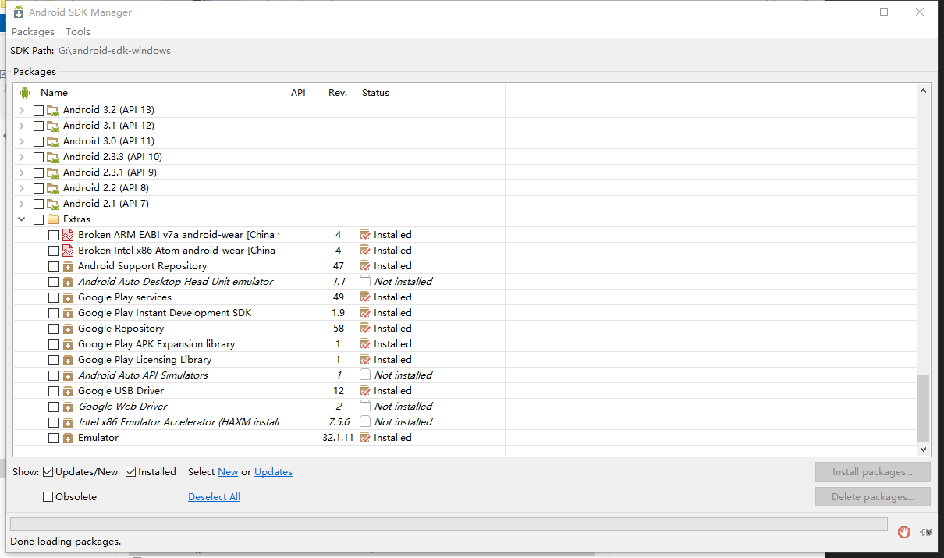Open the Tools menu
944x558 pixels.
click(x=78, y=32)
